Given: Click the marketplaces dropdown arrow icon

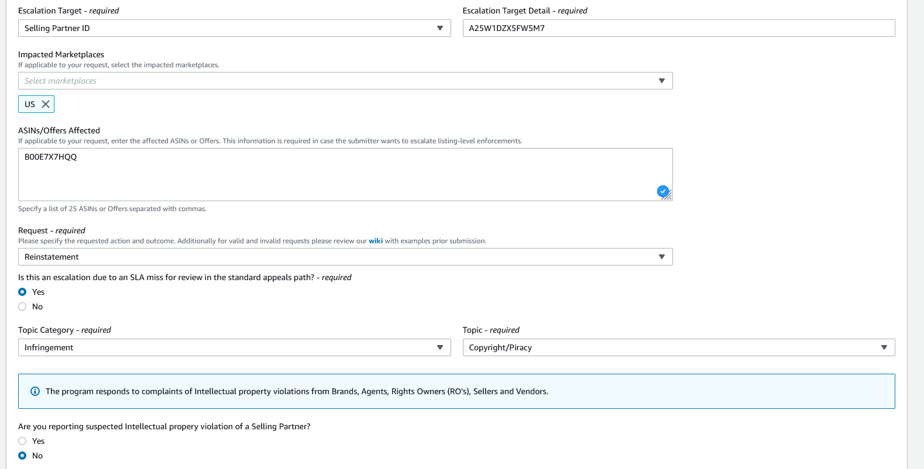Looking at the screenshot, I should pos(662,81).
